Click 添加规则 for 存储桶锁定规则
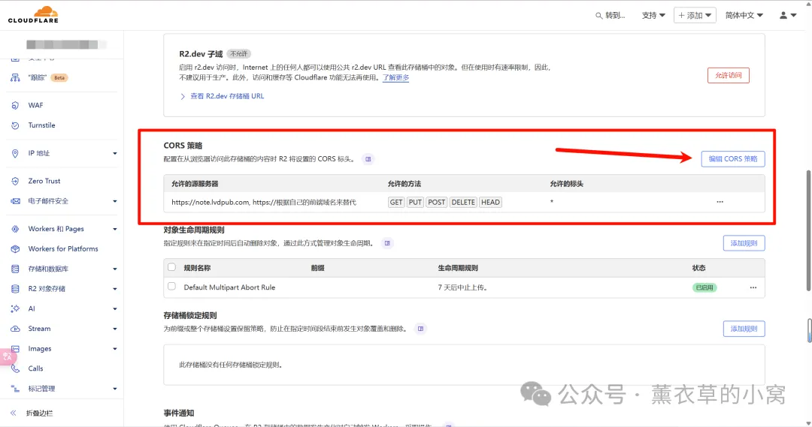Image resolution: width=812 pixels, height=427 pixels. 744,329
